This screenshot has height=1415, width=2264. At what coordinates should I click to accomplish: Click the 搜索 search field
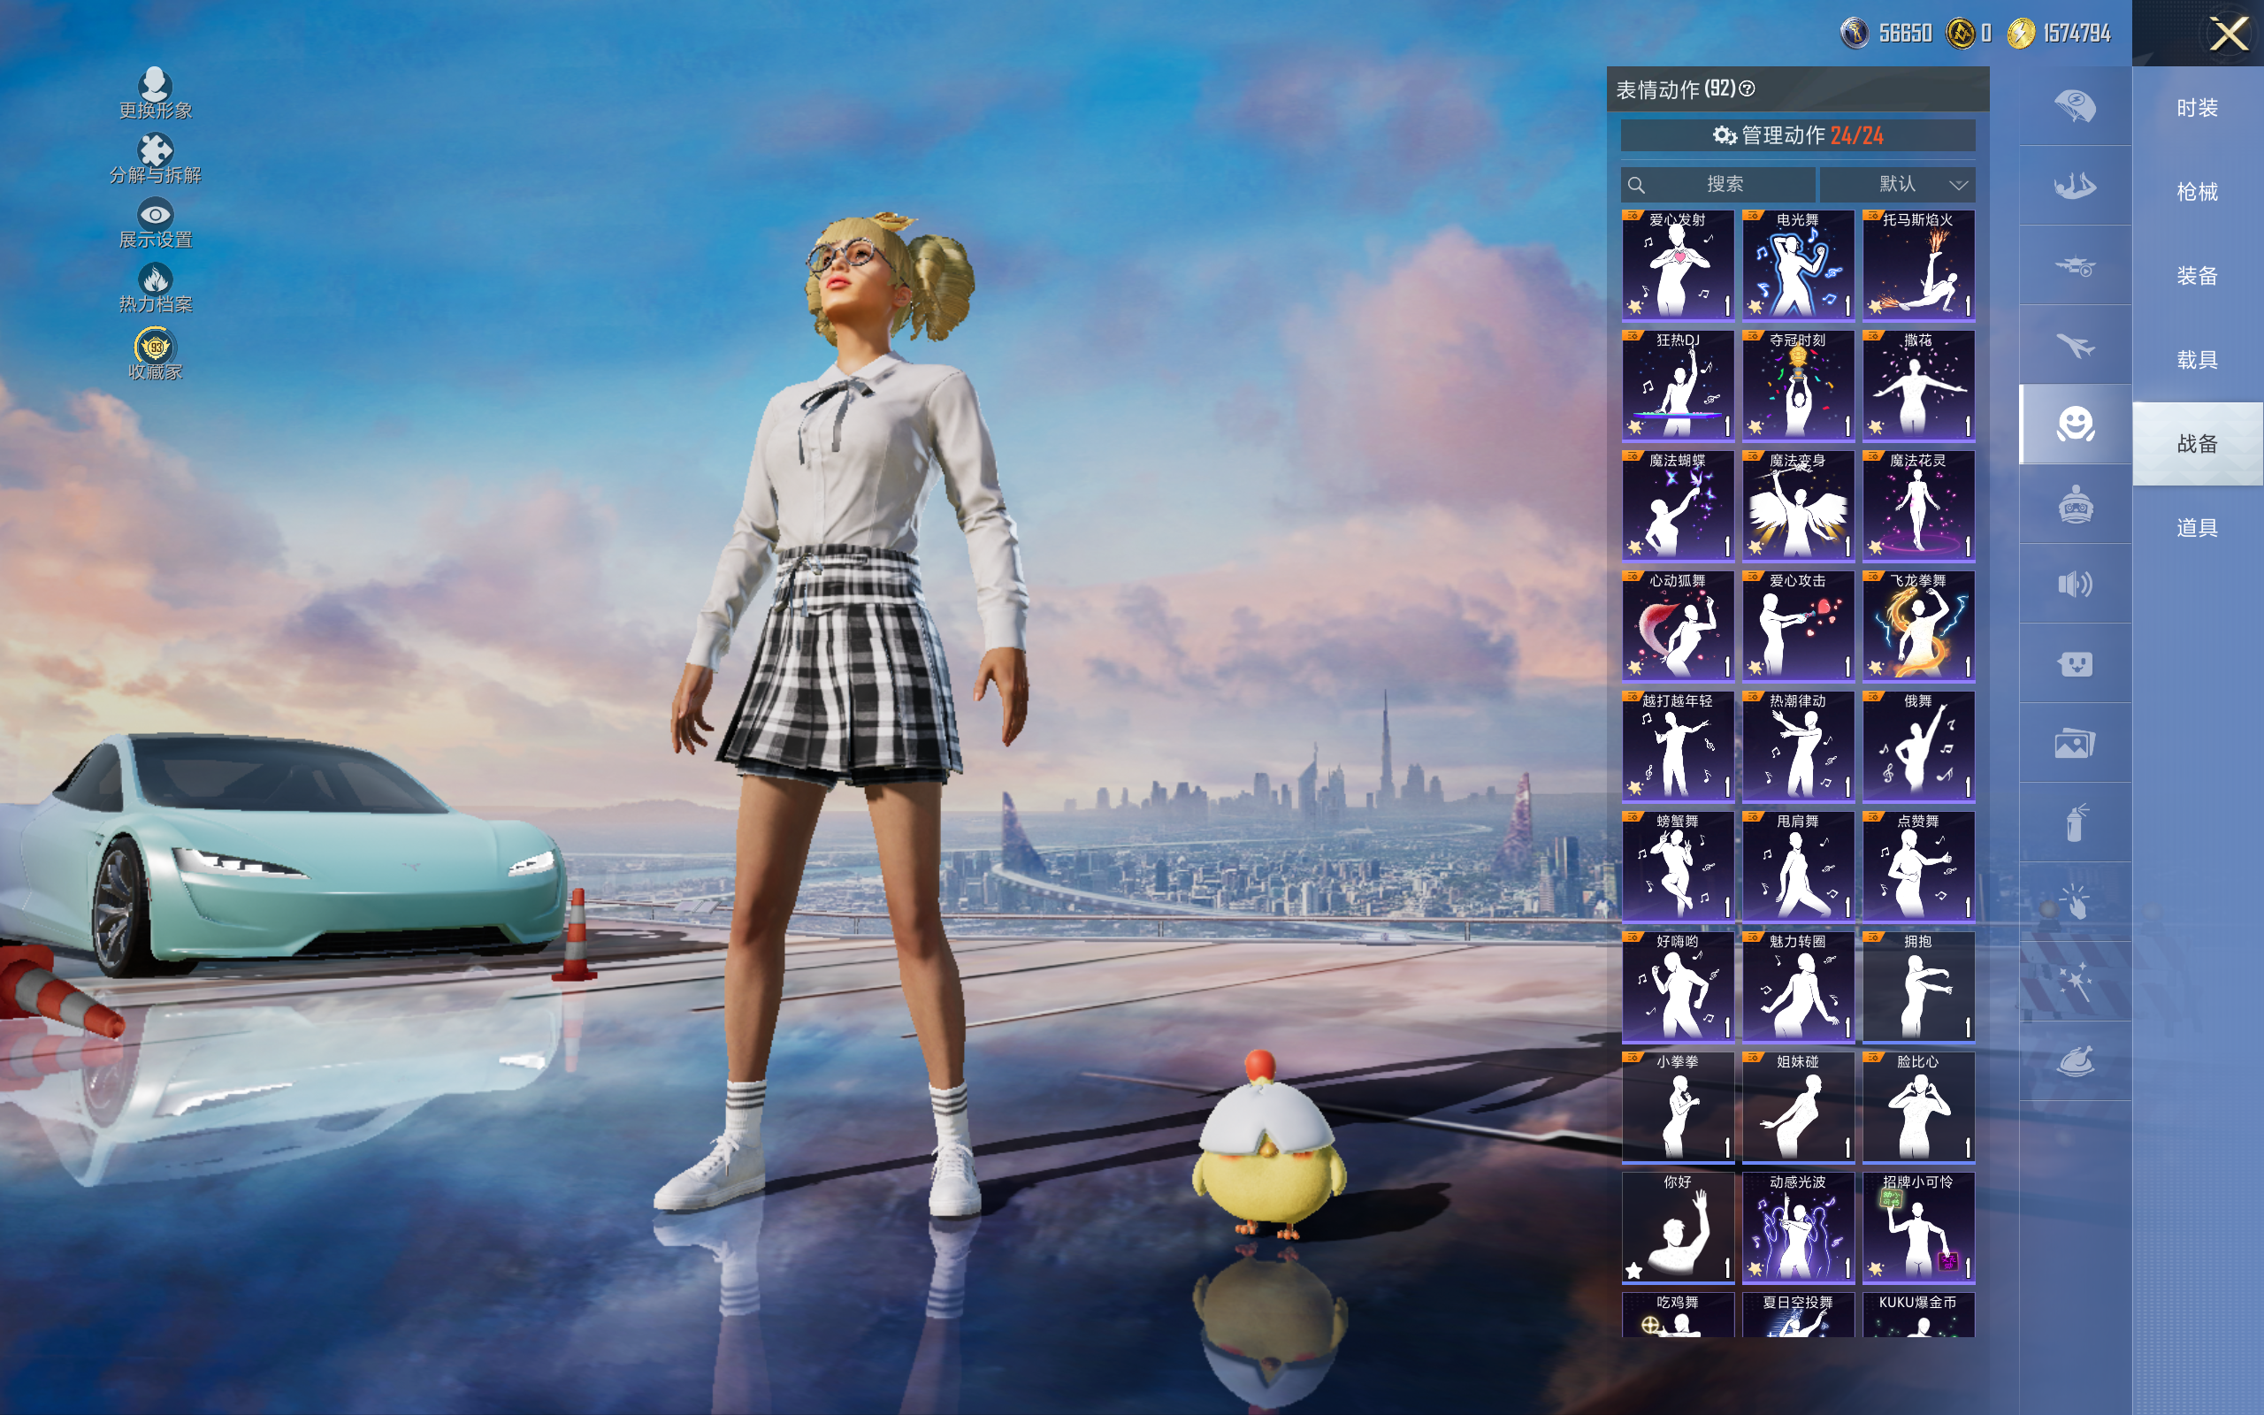[1717, 184]
